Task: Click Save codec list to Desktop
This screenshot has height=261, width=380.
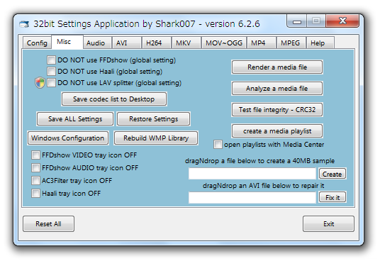Action: point(114,99)
